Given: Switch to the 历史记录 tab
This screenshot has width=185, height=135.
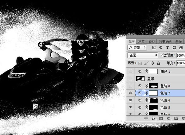Looking at the screenshot, I should (x=165, y=42).
